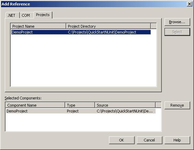This screenshot has width=194, height=150.
Task: Switch to the .NET tab
Action: click(x=12, y=15)
